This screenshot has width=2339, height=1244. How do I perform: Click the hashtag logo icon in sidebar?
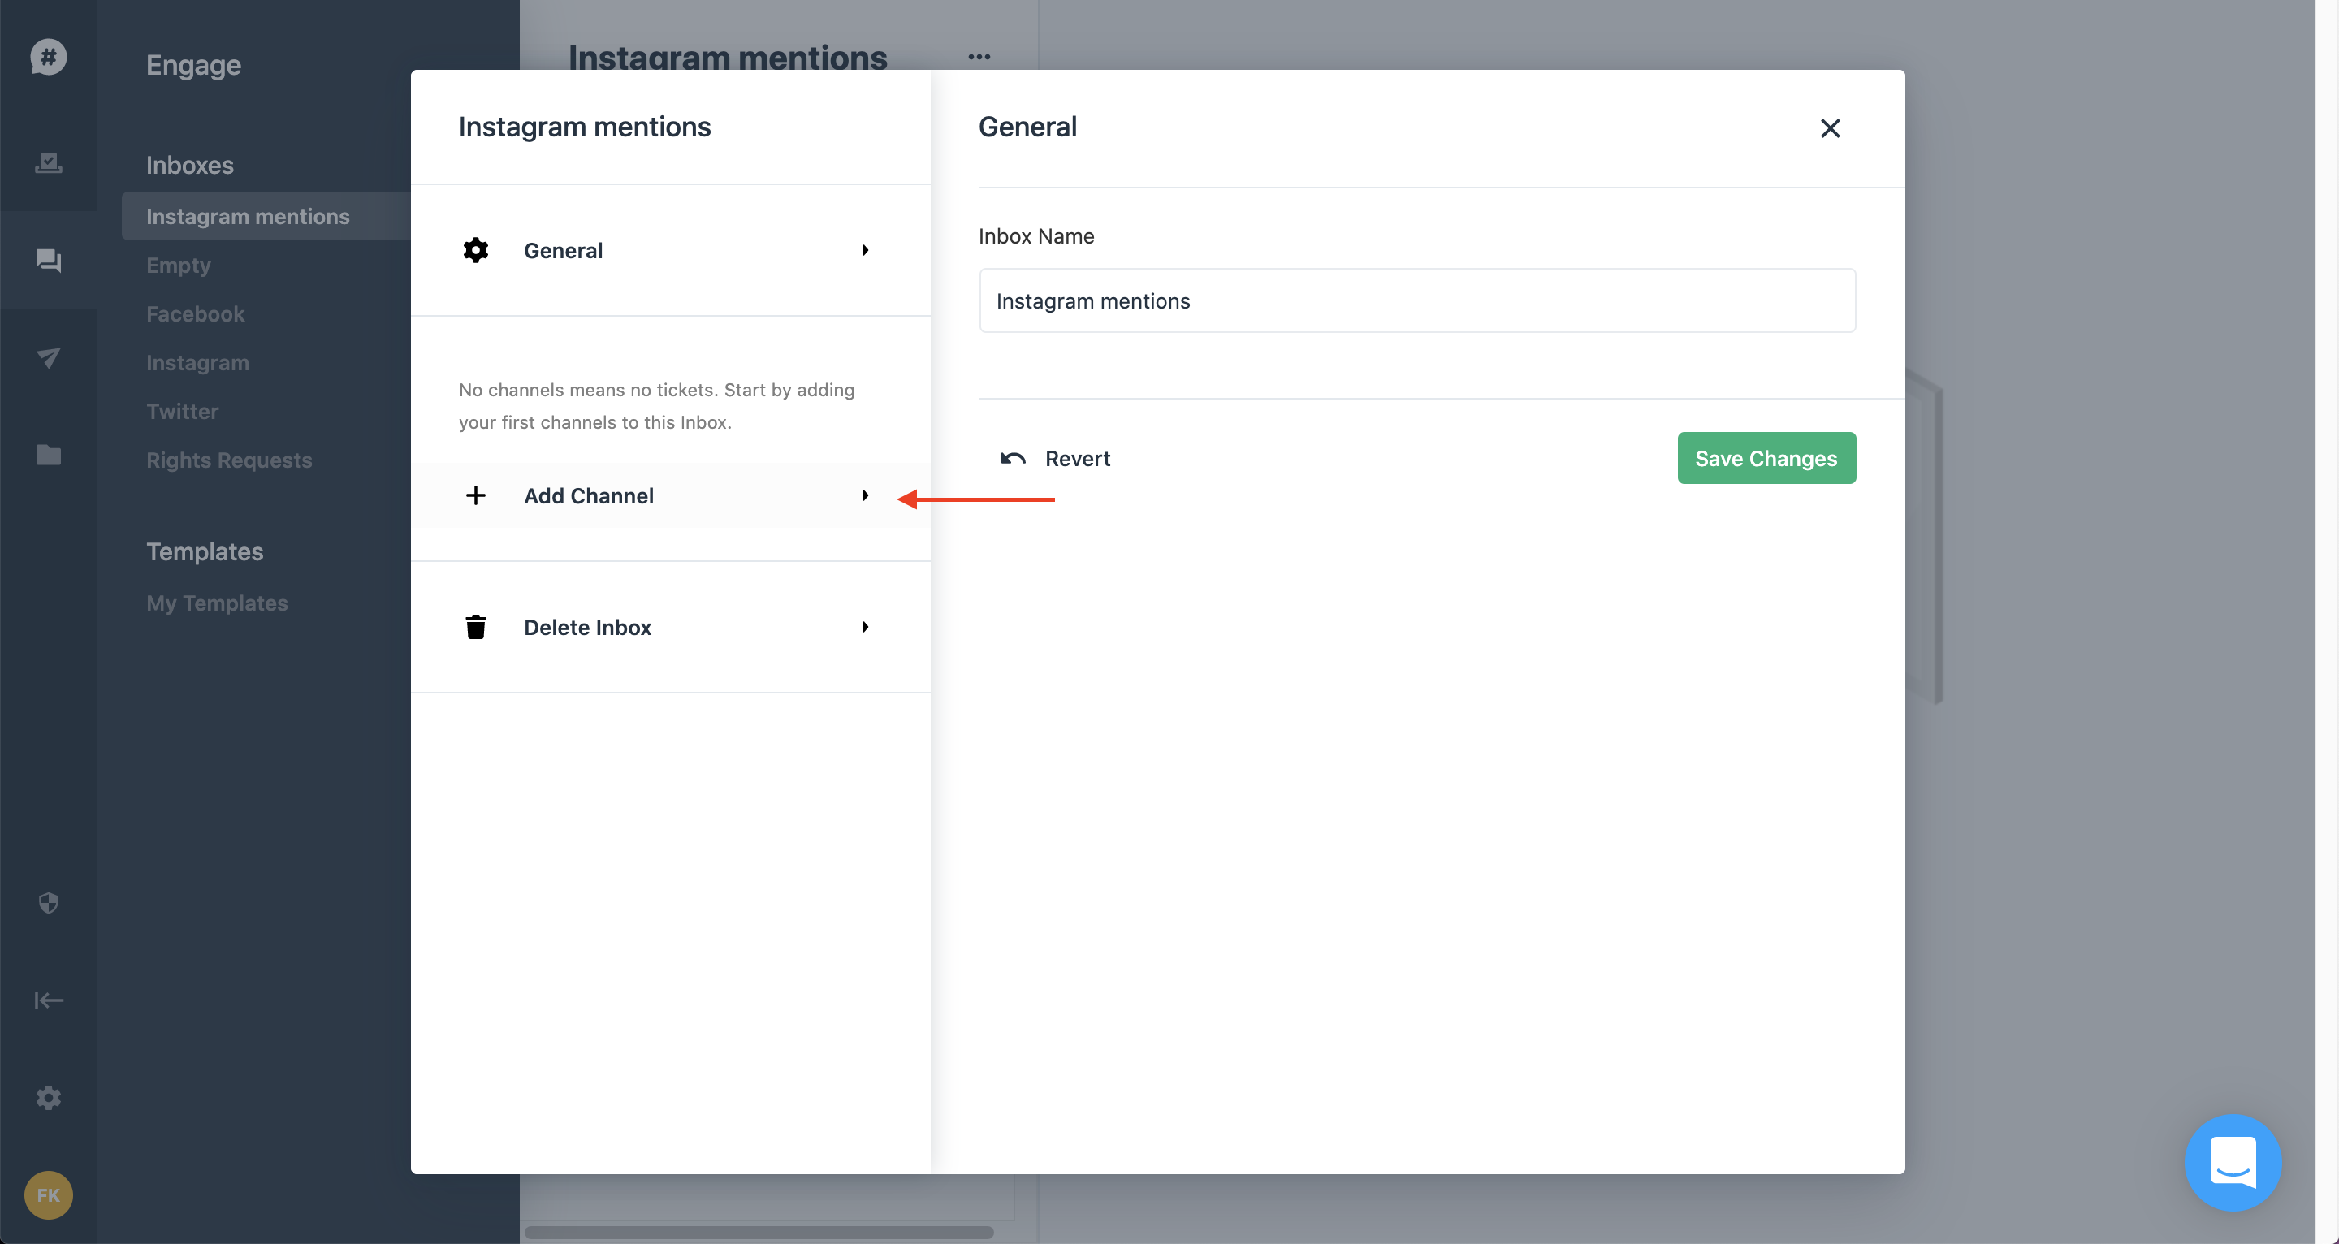pyautogui.click(x=48, y=57)
